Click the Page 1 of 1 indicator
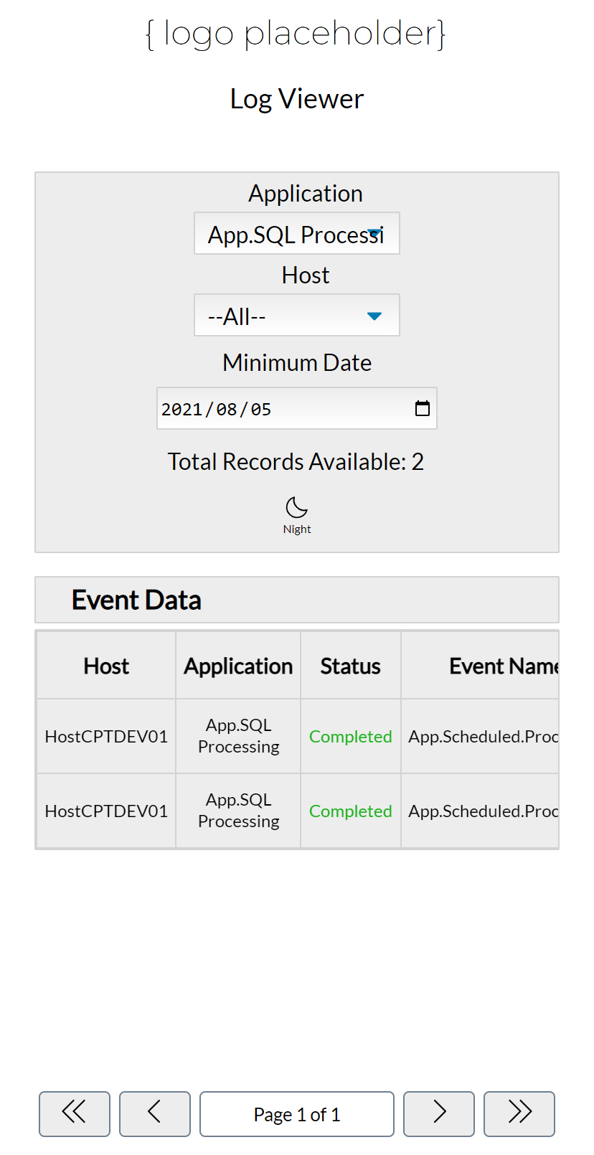 pyautogui.click(x=297, y=1113)
